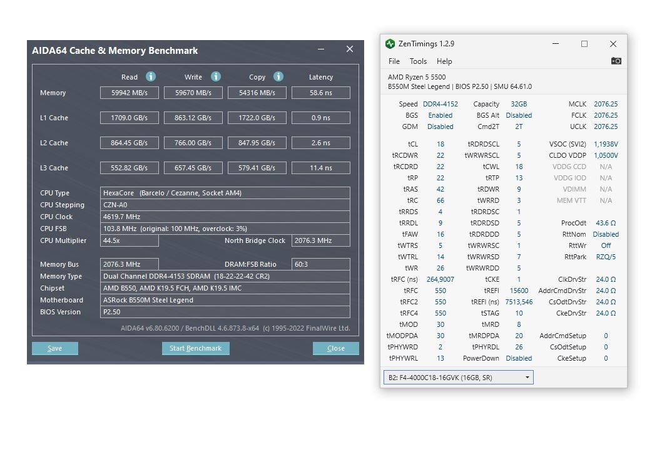Click tCL value 18 in ZenTimings
Image resolution: width=647 pixels, height=464 pixels.
[441, 144]
